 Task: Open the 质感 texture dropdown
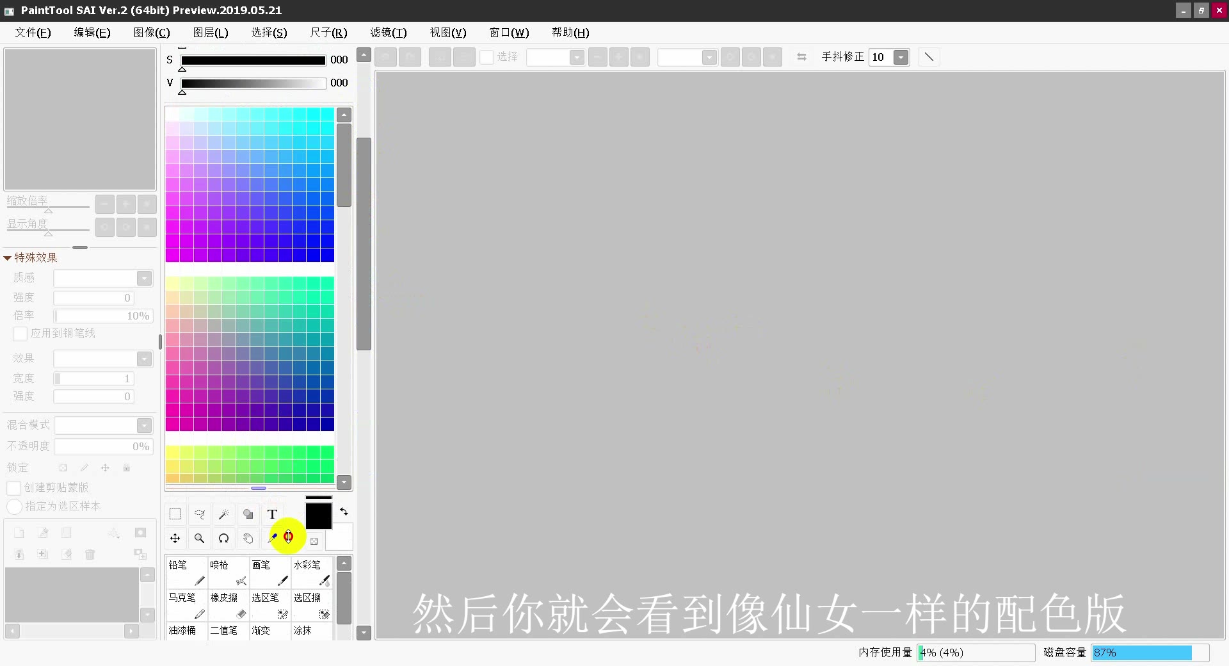(145, 278)
